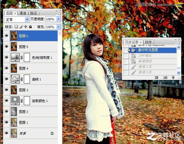Open the 历史记录 tab
The height and width of the screenshot is (144, 184).
(x=133, y=42)
